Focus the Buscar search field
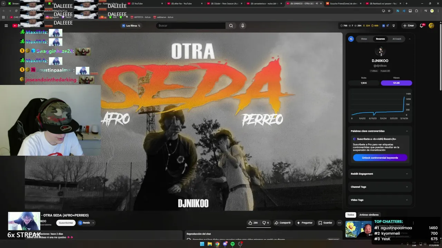 (x=191, y=25)
